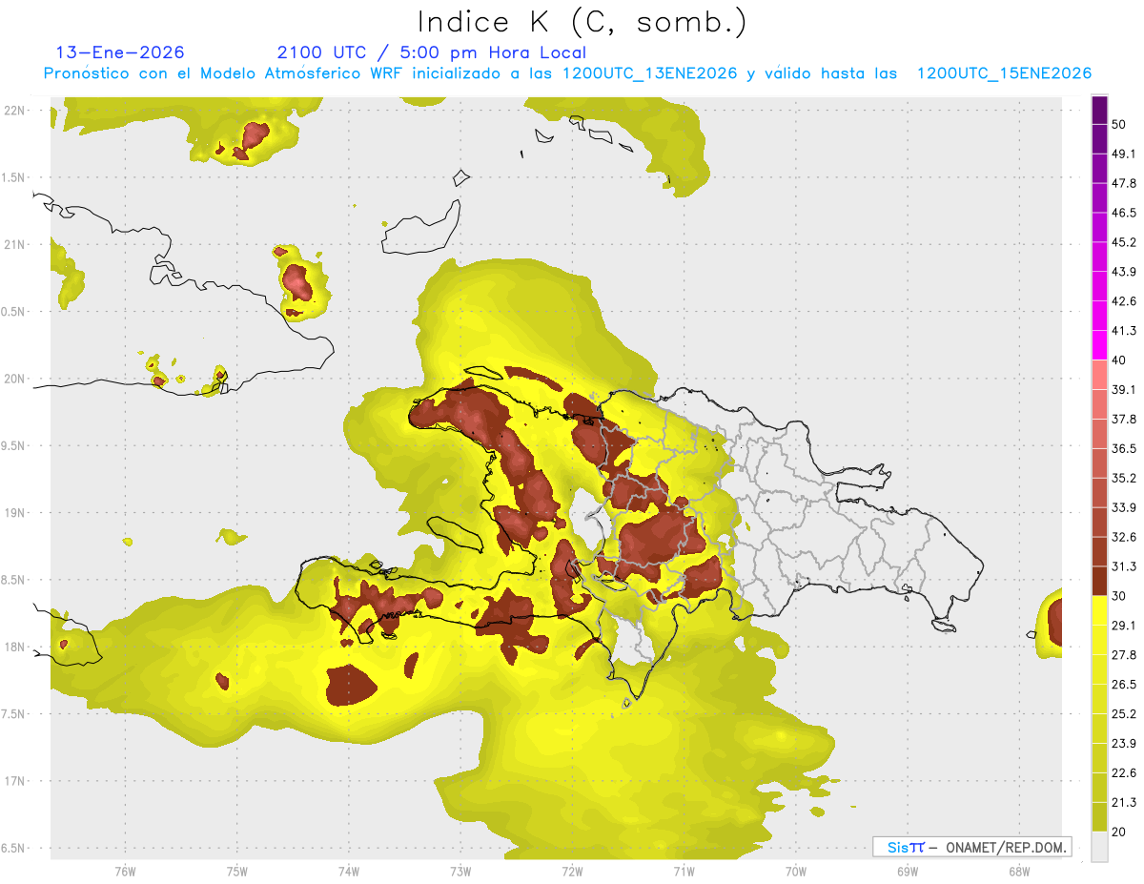Click the "71W" longitude axis label
The height and width of the screenshot is (884, 1144).
pos(684,870)
